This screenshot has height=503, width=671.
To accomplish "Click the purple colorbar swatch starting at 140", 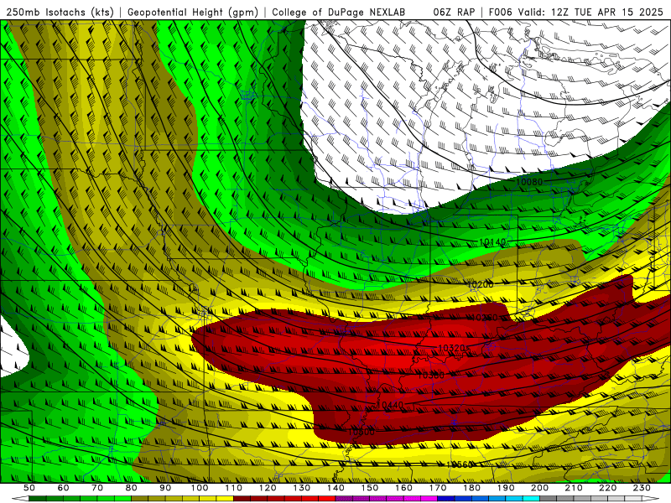I will tap(344, 499).
